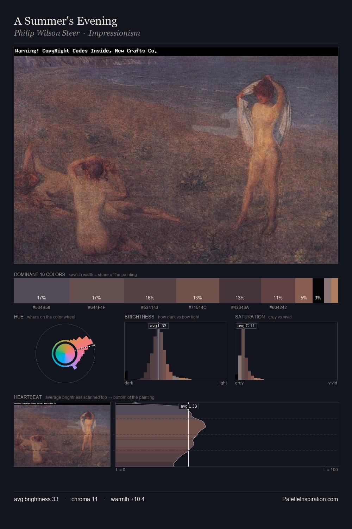Open the PaletteInspiration.com link
This screenshot has height=529, width=352.
tap(310, 499)
